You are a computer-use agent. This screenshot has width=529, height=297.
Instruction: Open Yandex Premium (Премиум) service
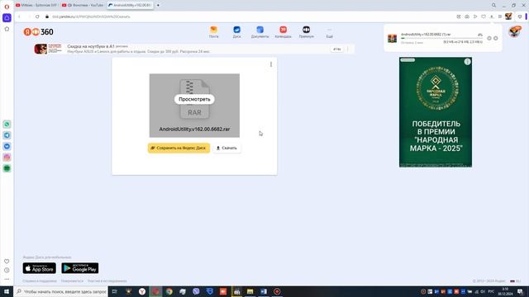[x=307, y=32]
